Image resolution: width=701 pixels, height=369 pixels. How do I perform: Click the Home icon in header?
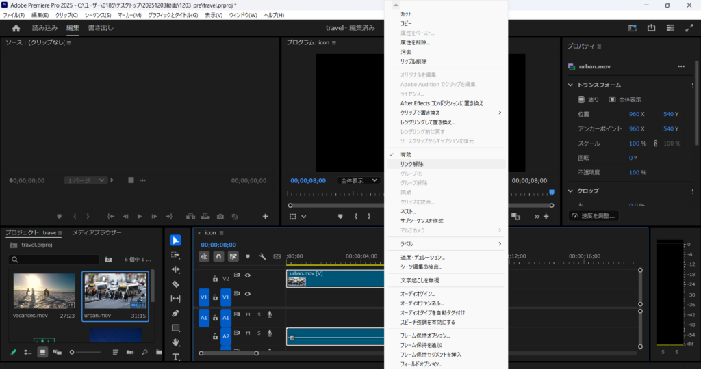pyautogui.click(x=16, y=28)
